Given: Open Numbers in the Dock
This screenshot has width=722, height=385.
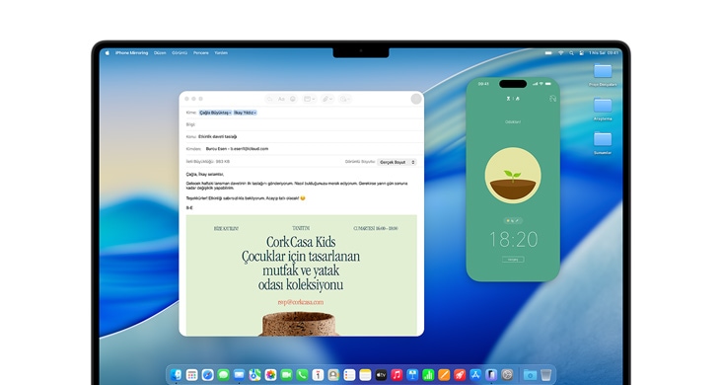Looking at the screenshot, I should point(428,375).
